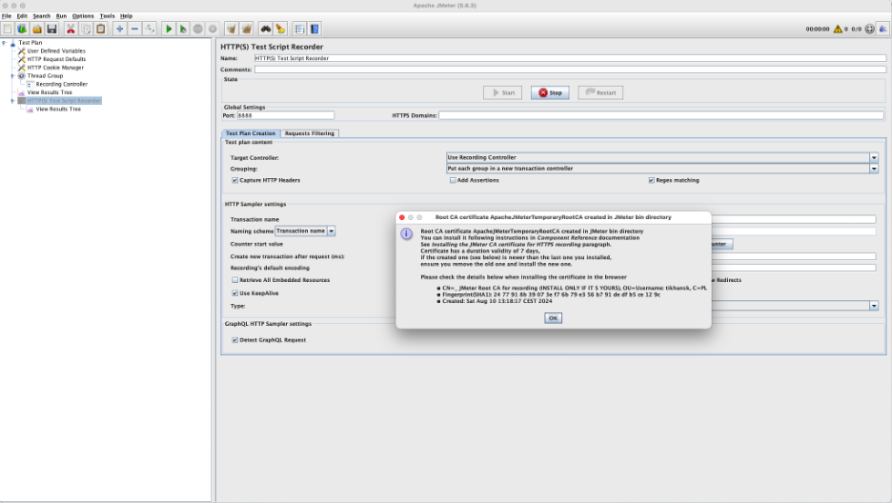
Task: Click the Stop recorder button
Action: pos(550,92)
